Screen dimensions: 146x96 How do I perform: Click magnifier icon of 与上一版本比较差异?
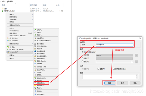coord(35,41)
